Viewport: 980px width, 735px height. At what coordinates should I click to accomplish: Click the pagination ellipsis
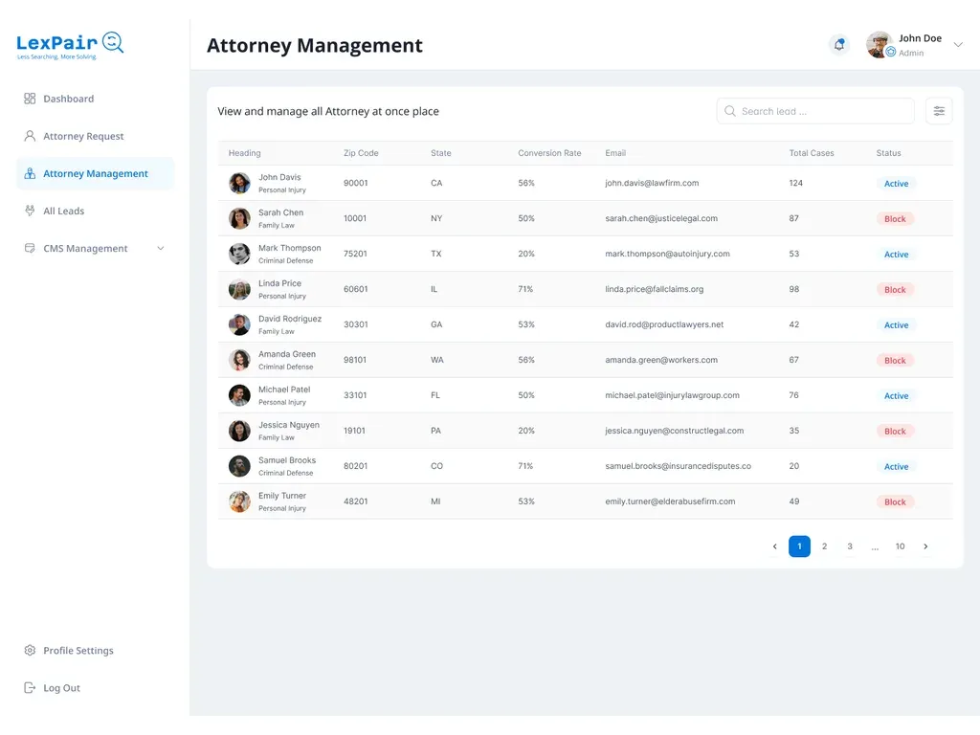click(x=875, y=547)
